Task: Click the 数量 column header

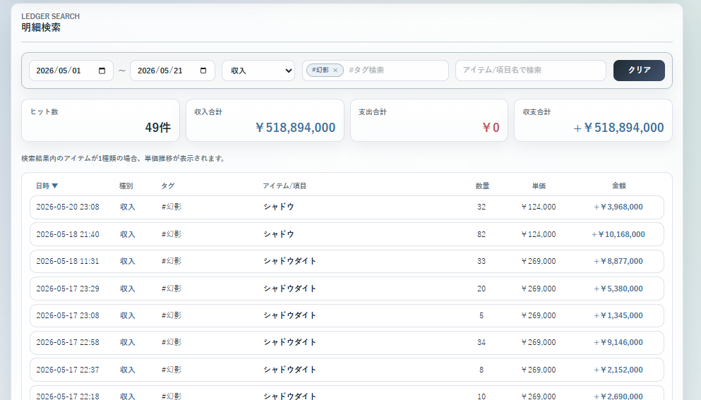Action: pos(482,186)
